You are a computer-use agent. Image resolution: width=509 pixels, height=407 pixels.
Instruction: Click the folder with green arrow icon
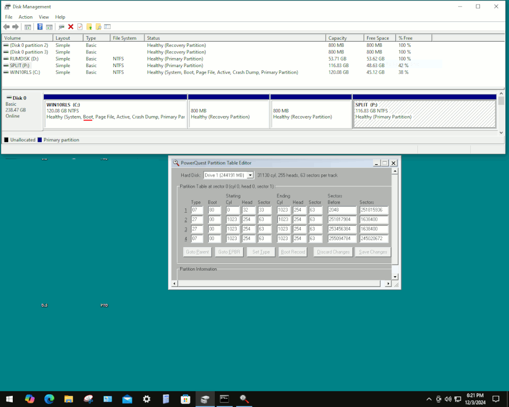pos(89,27)
